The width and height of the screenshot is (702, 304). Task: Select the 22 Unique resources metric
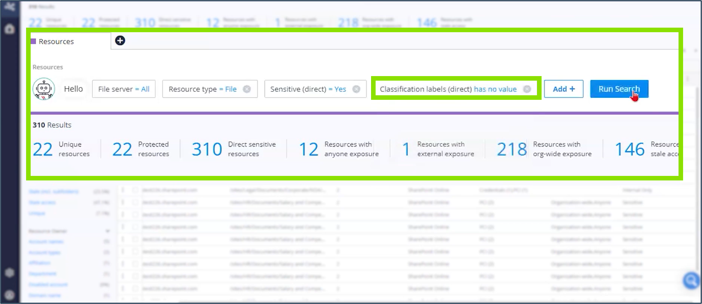coord(61,149)
